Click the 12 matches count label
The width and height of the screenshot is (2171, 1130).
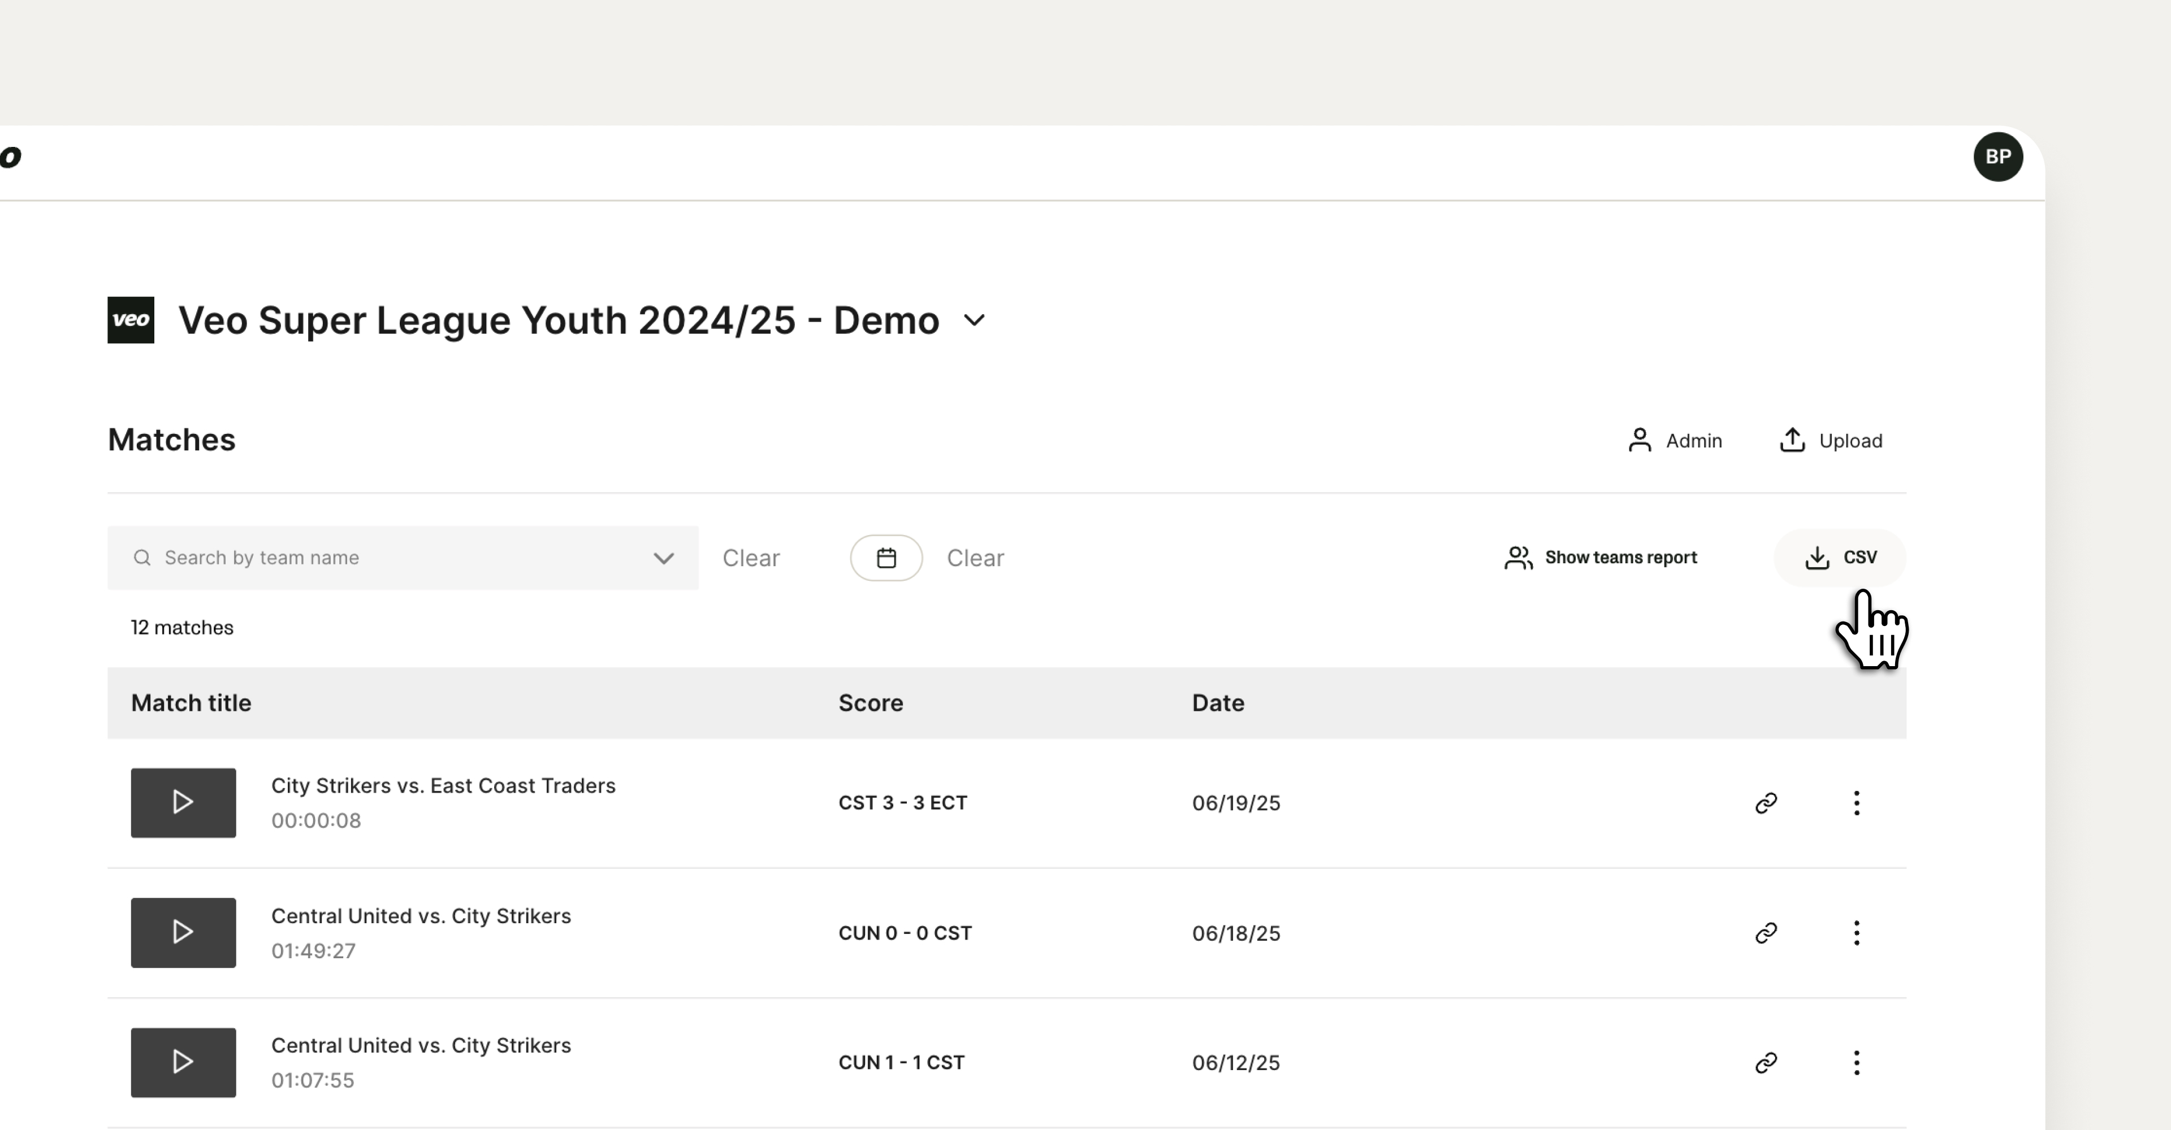tap(182, 627)
